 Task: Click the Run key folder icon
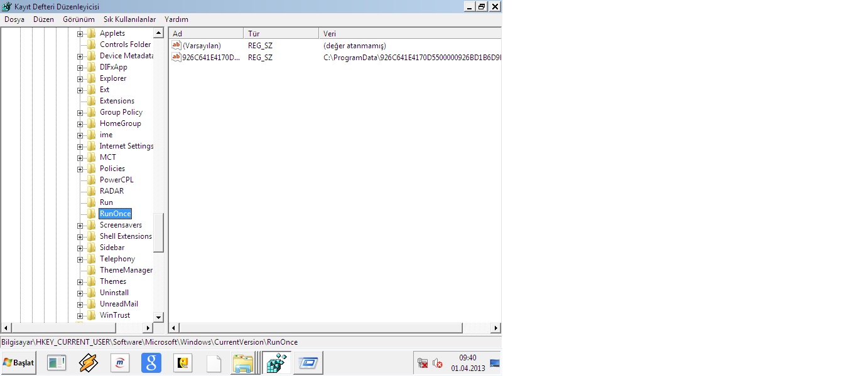[x=91, y=202]
